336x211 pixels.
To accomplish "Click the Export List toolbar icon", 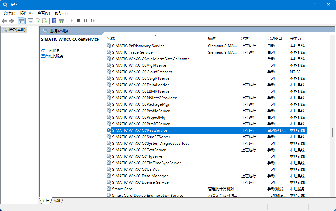I will [45, 21].
